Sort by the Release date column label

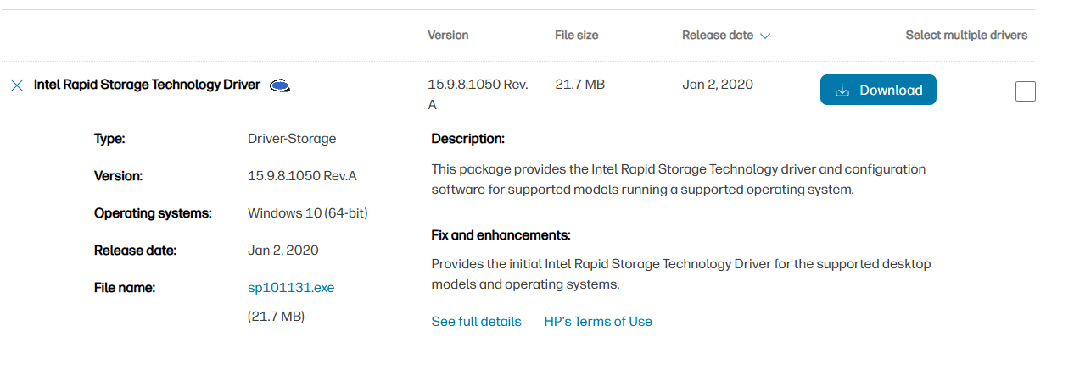coord(717,36)
